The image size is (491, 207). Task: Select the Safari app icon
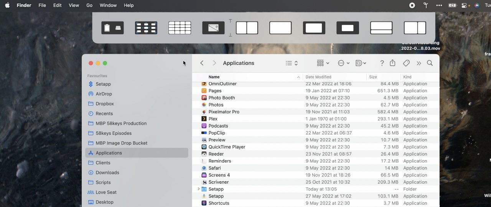tap(204, 168)
